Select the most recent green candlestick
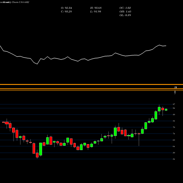Screen dimensions: 183x183 [166, 109]
